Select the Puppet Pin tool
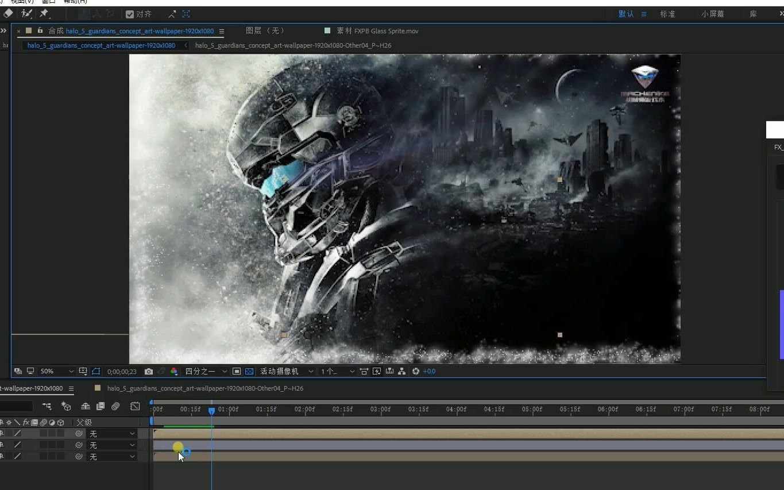Screen dimensions: 784x490 [44, 13]
